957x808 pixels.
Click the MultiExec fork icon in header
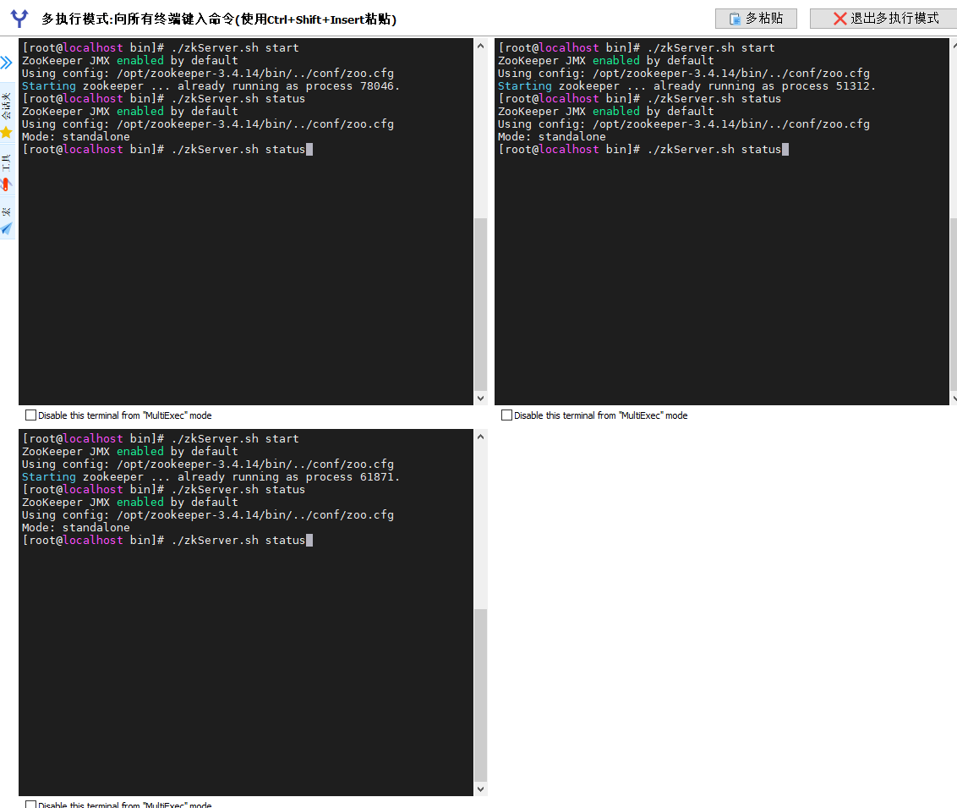click(19, 19)
